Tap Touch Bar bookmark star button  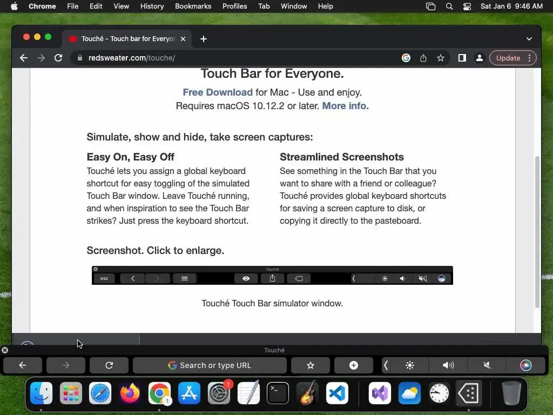(x=311, y=365)
